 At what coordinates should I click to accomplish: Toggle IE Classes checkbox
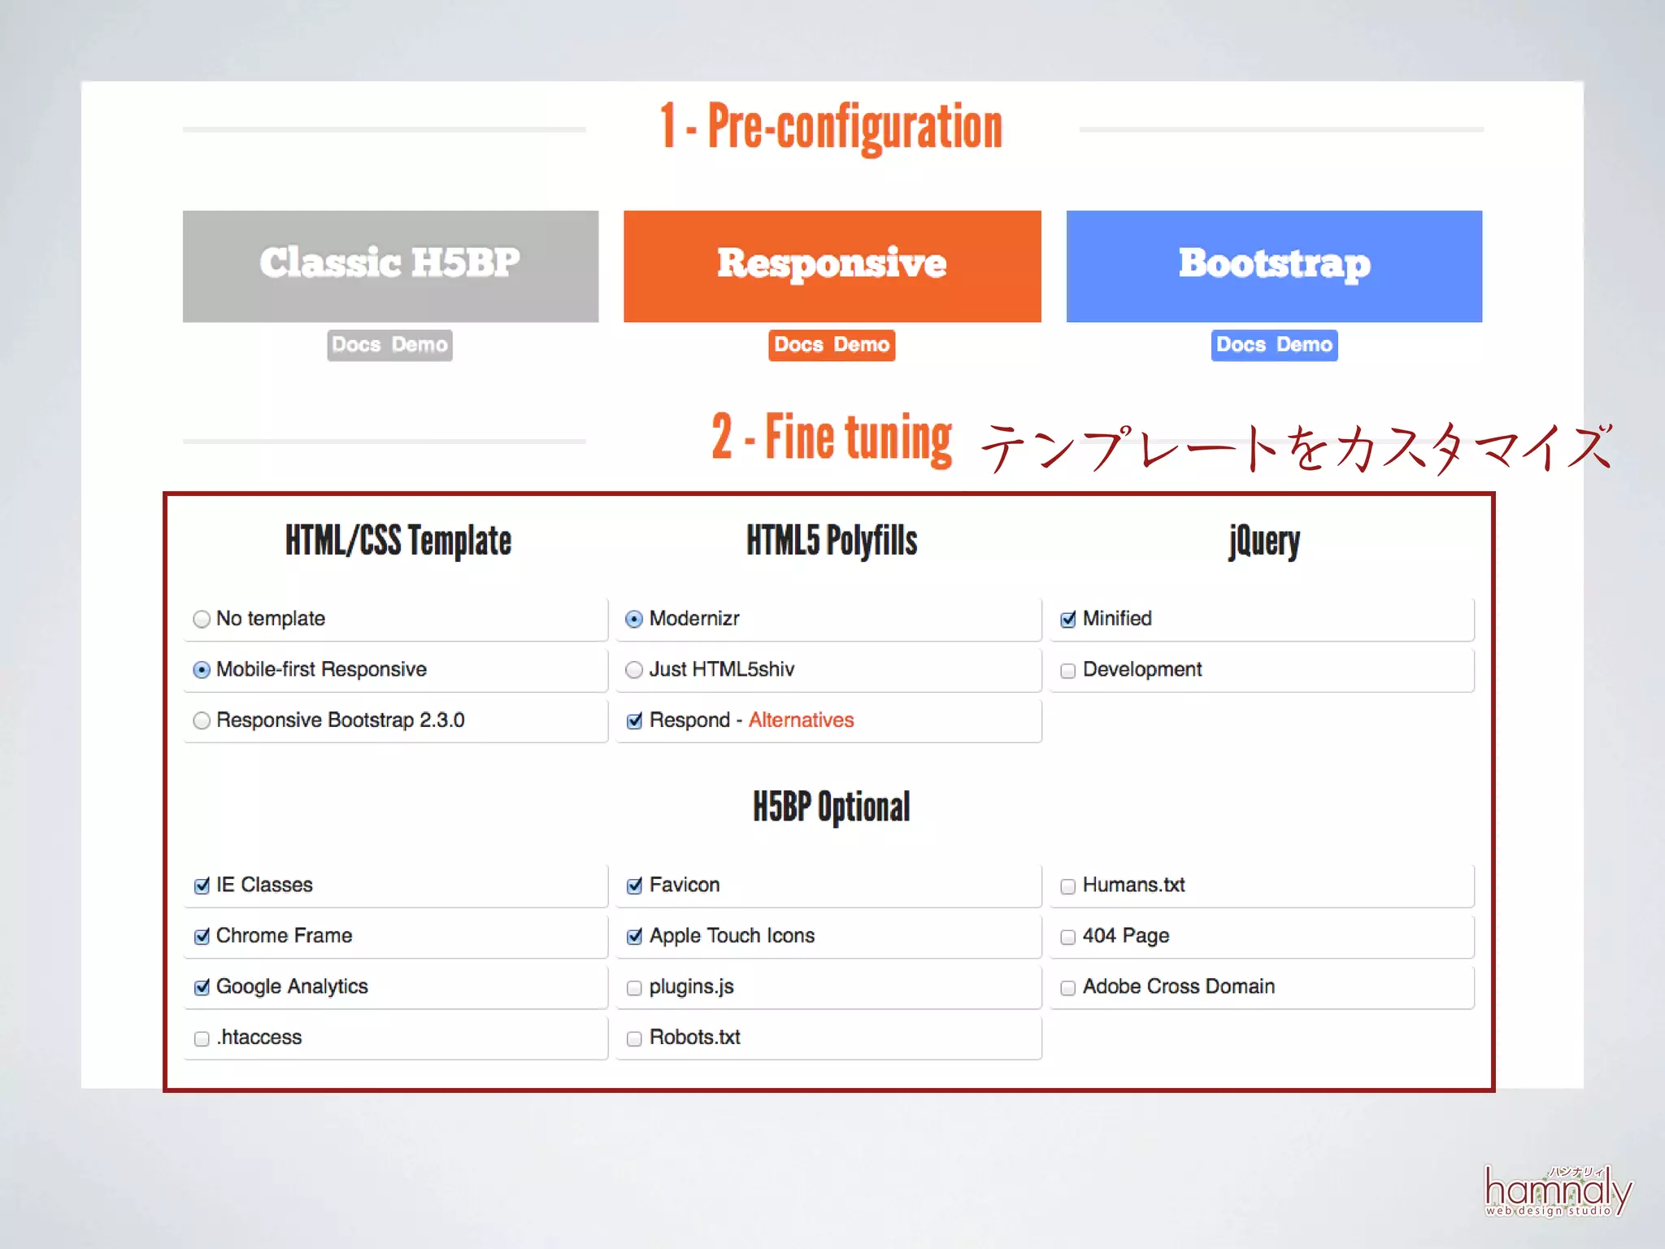tap(202, 886)
